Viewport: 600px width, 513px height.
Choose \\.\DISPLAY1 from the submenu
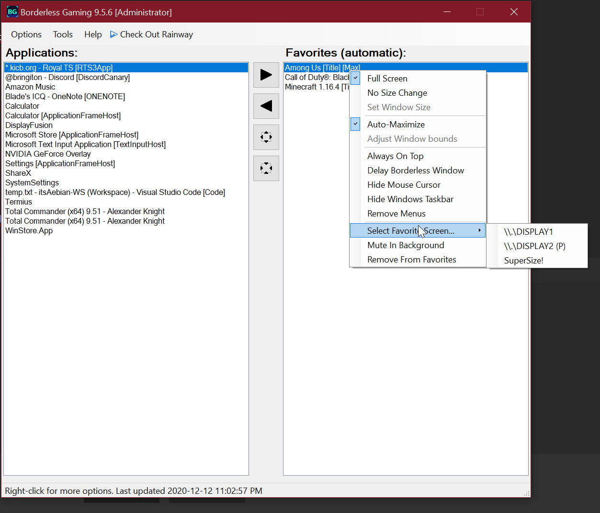click(x=528, y=232)
